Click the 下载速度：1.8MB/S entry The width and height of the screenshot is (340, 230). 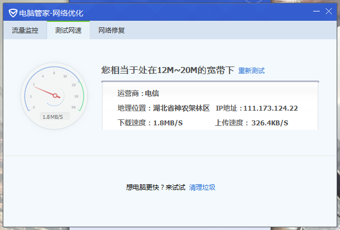coord(150,123)
